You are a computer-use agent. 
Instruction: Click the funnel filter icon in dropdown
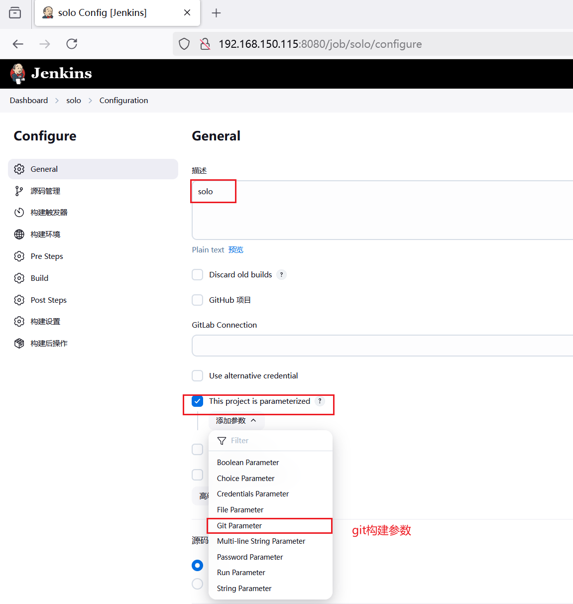[x=222, y=441]
